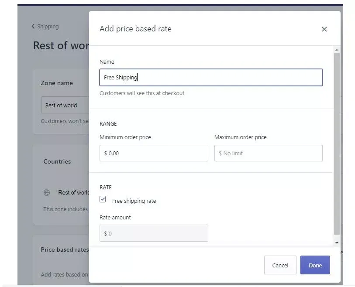Select the Minimum order price field

[154, 154]
